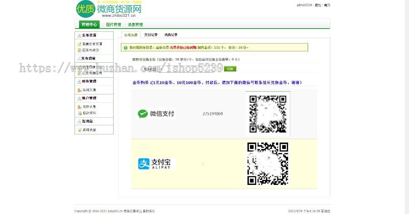Click the green notice icon in status banner
This screenshot has height=214, width=409.
(x=125, y=48)
